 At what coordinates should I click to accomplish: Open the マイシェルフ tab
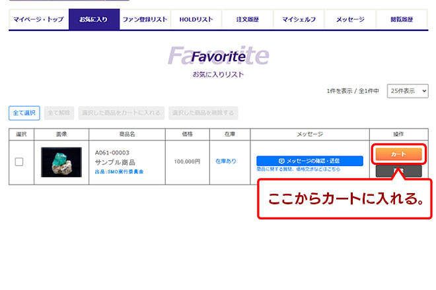pos(299,20)
